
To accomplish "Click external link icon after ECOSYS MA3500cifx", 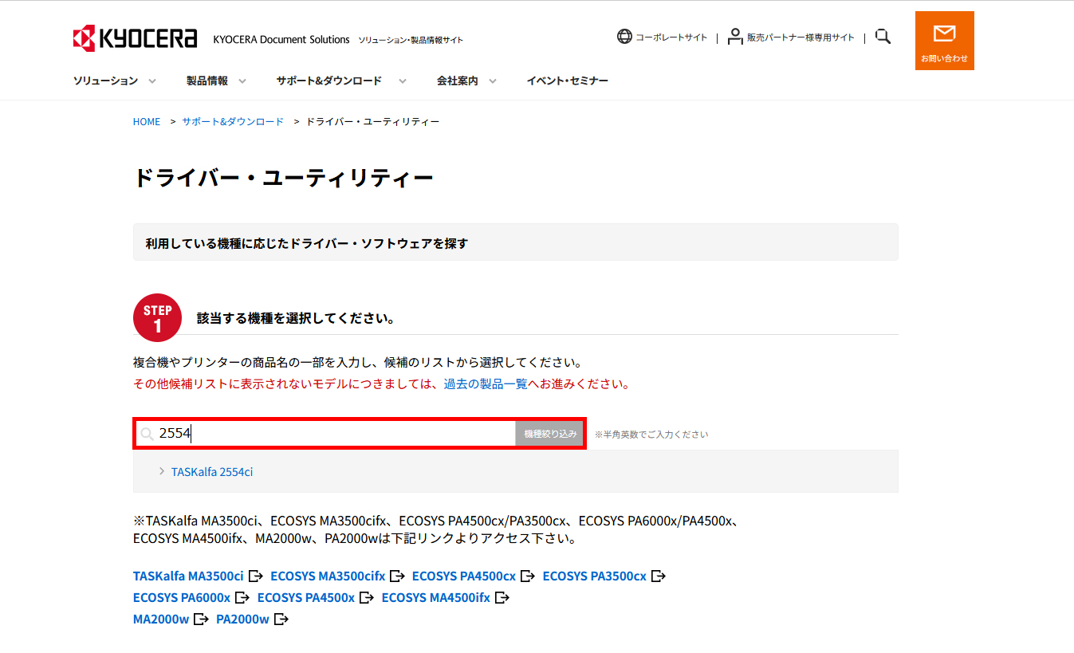I will [398, 576].
